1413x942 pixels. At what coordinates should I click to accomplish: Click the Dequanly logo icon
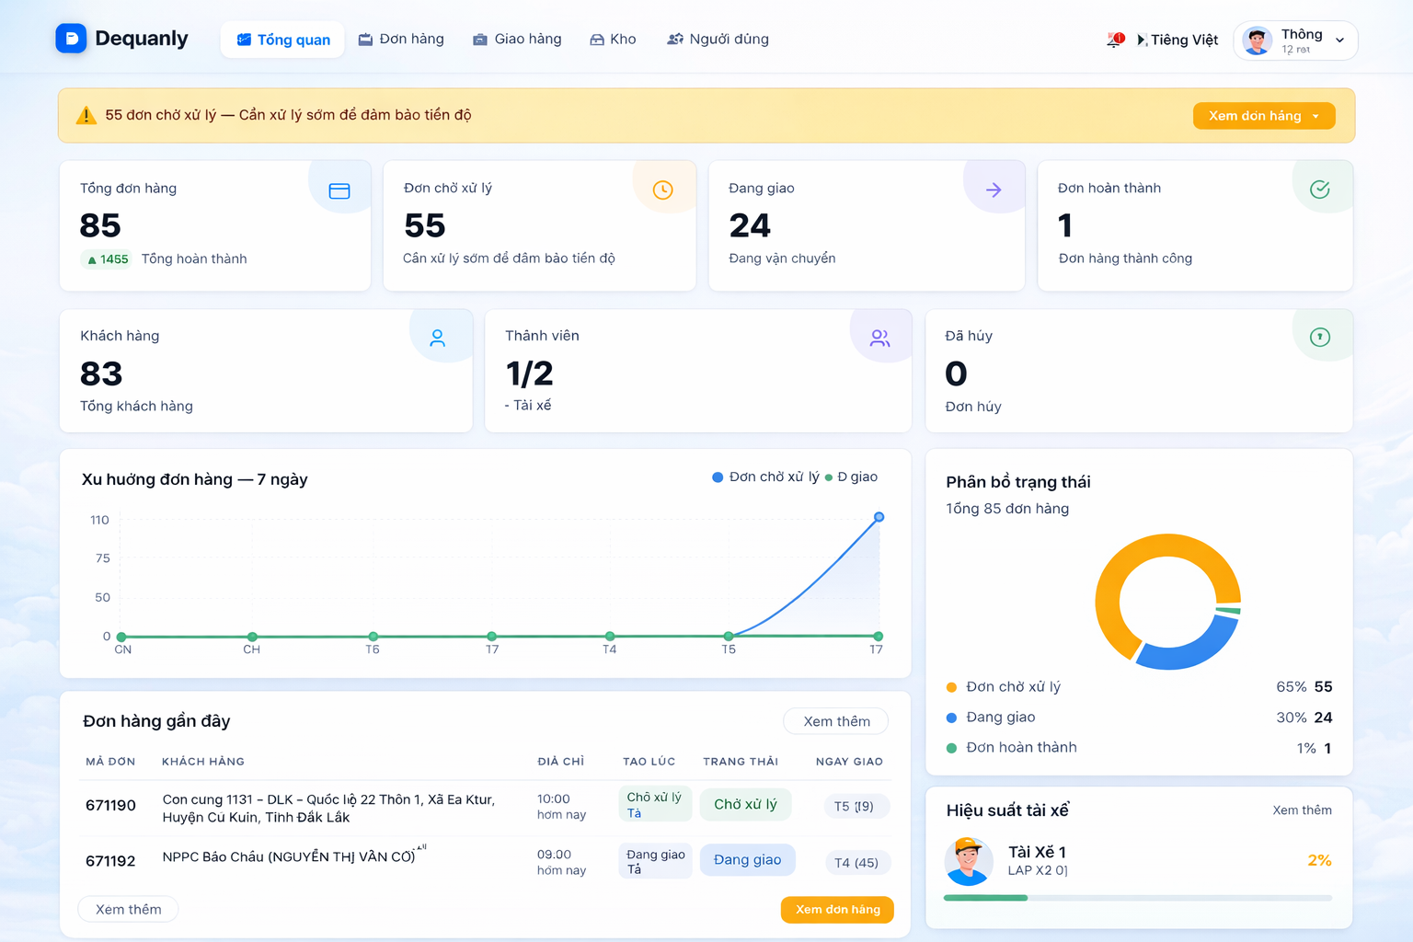pos(71,39)
